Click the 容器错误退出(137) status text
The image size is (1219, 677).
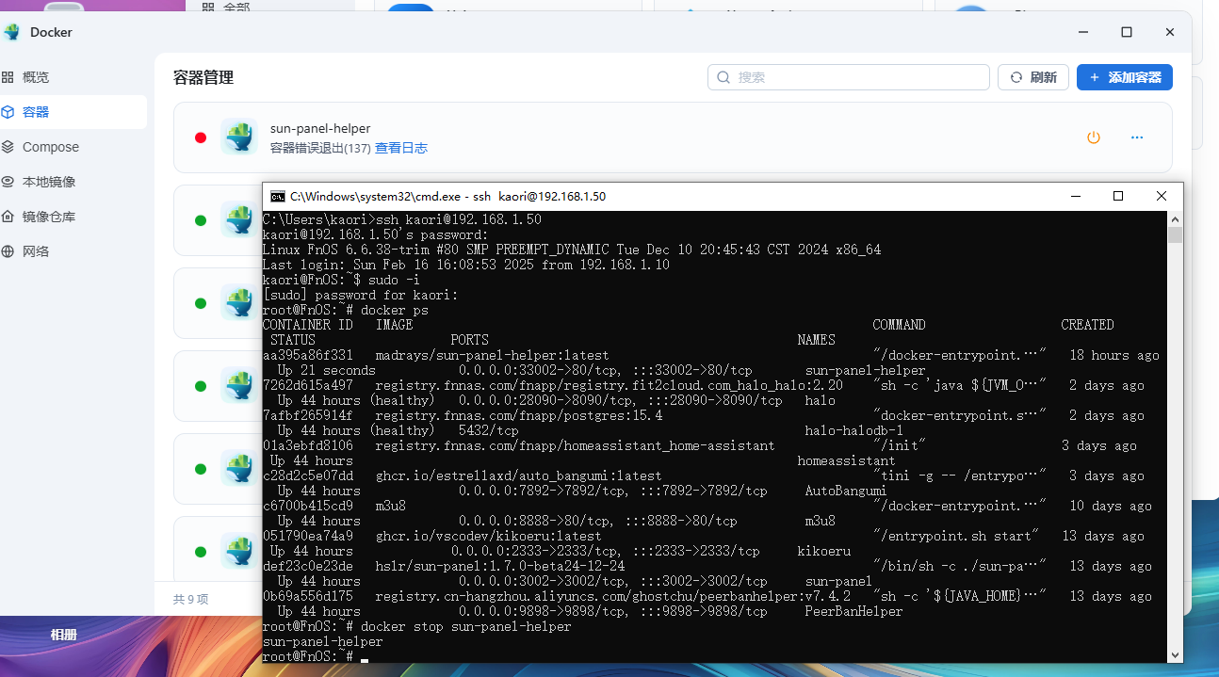coord(320,148)
